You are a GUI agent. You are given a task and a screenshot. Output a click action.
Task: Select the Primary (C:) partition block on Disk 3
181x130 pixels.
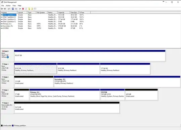click(x=65, y=94)
